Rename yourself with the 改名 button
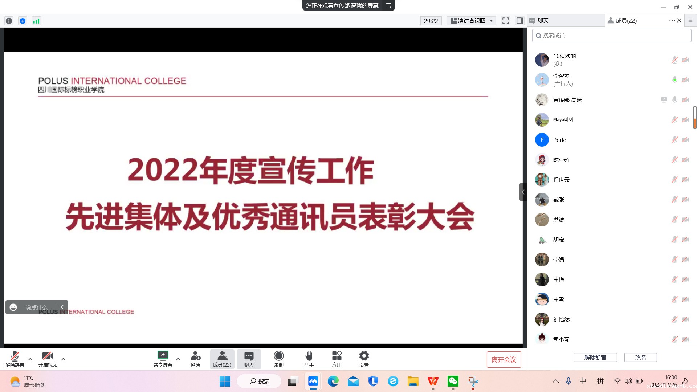This screenshot has width=697, height=392. point(640,358)
